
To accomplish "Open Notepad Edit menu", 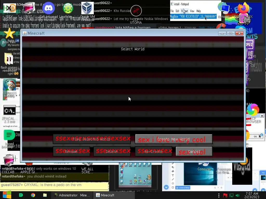I will point(177,11).
